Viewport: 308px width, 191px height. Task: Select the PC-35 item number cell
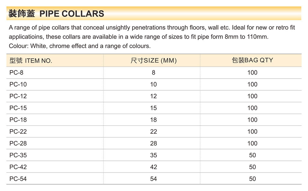[x=18, y=155]
